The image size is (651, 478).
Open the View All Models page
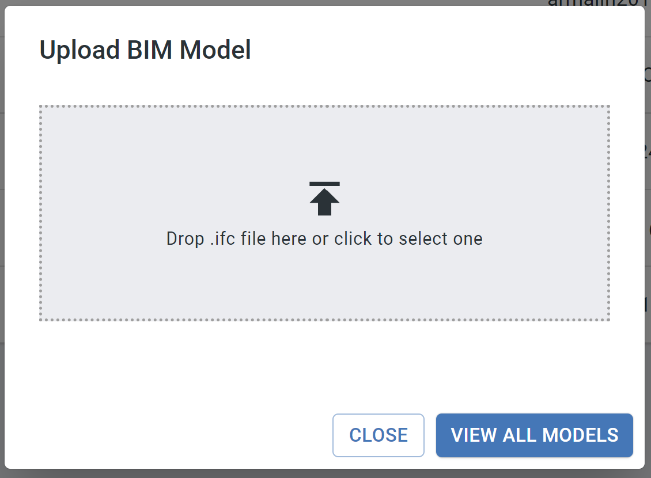coord(534,435)
